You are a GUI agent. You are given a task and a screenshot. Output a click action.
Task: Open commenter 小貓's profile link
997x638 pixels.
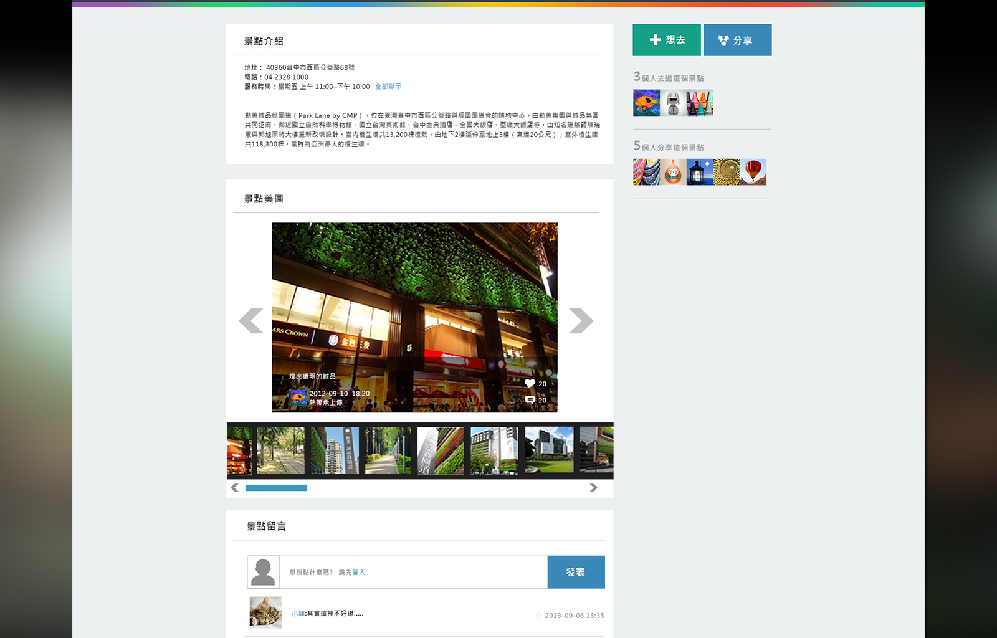click(x=298, y=614)
